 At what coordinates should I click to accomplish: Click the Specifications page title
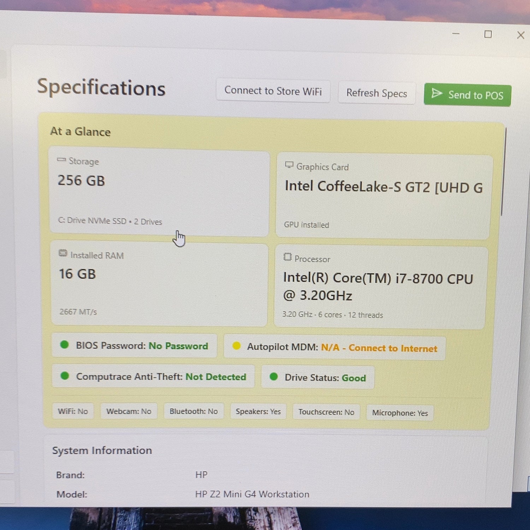click(101, 87)
